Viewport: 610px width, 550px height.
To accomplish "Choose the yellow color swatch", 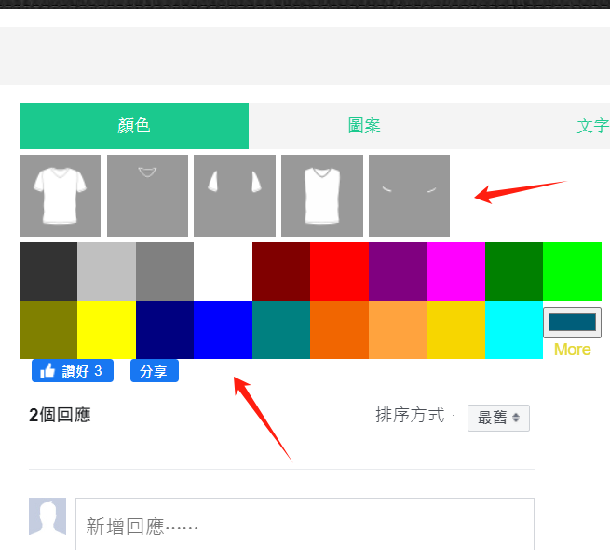I will point(106,330).
